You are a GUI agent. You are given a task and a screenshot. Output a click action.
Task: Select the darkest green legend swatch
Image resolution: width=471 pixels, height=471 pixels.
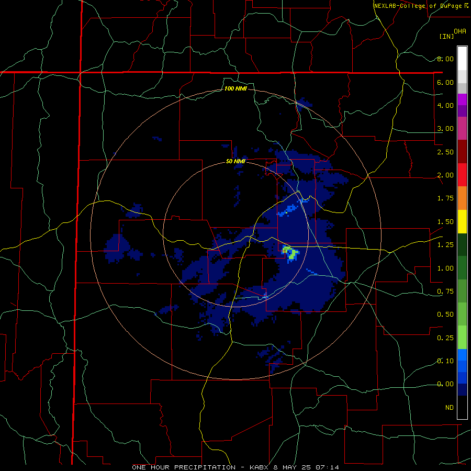462,244
